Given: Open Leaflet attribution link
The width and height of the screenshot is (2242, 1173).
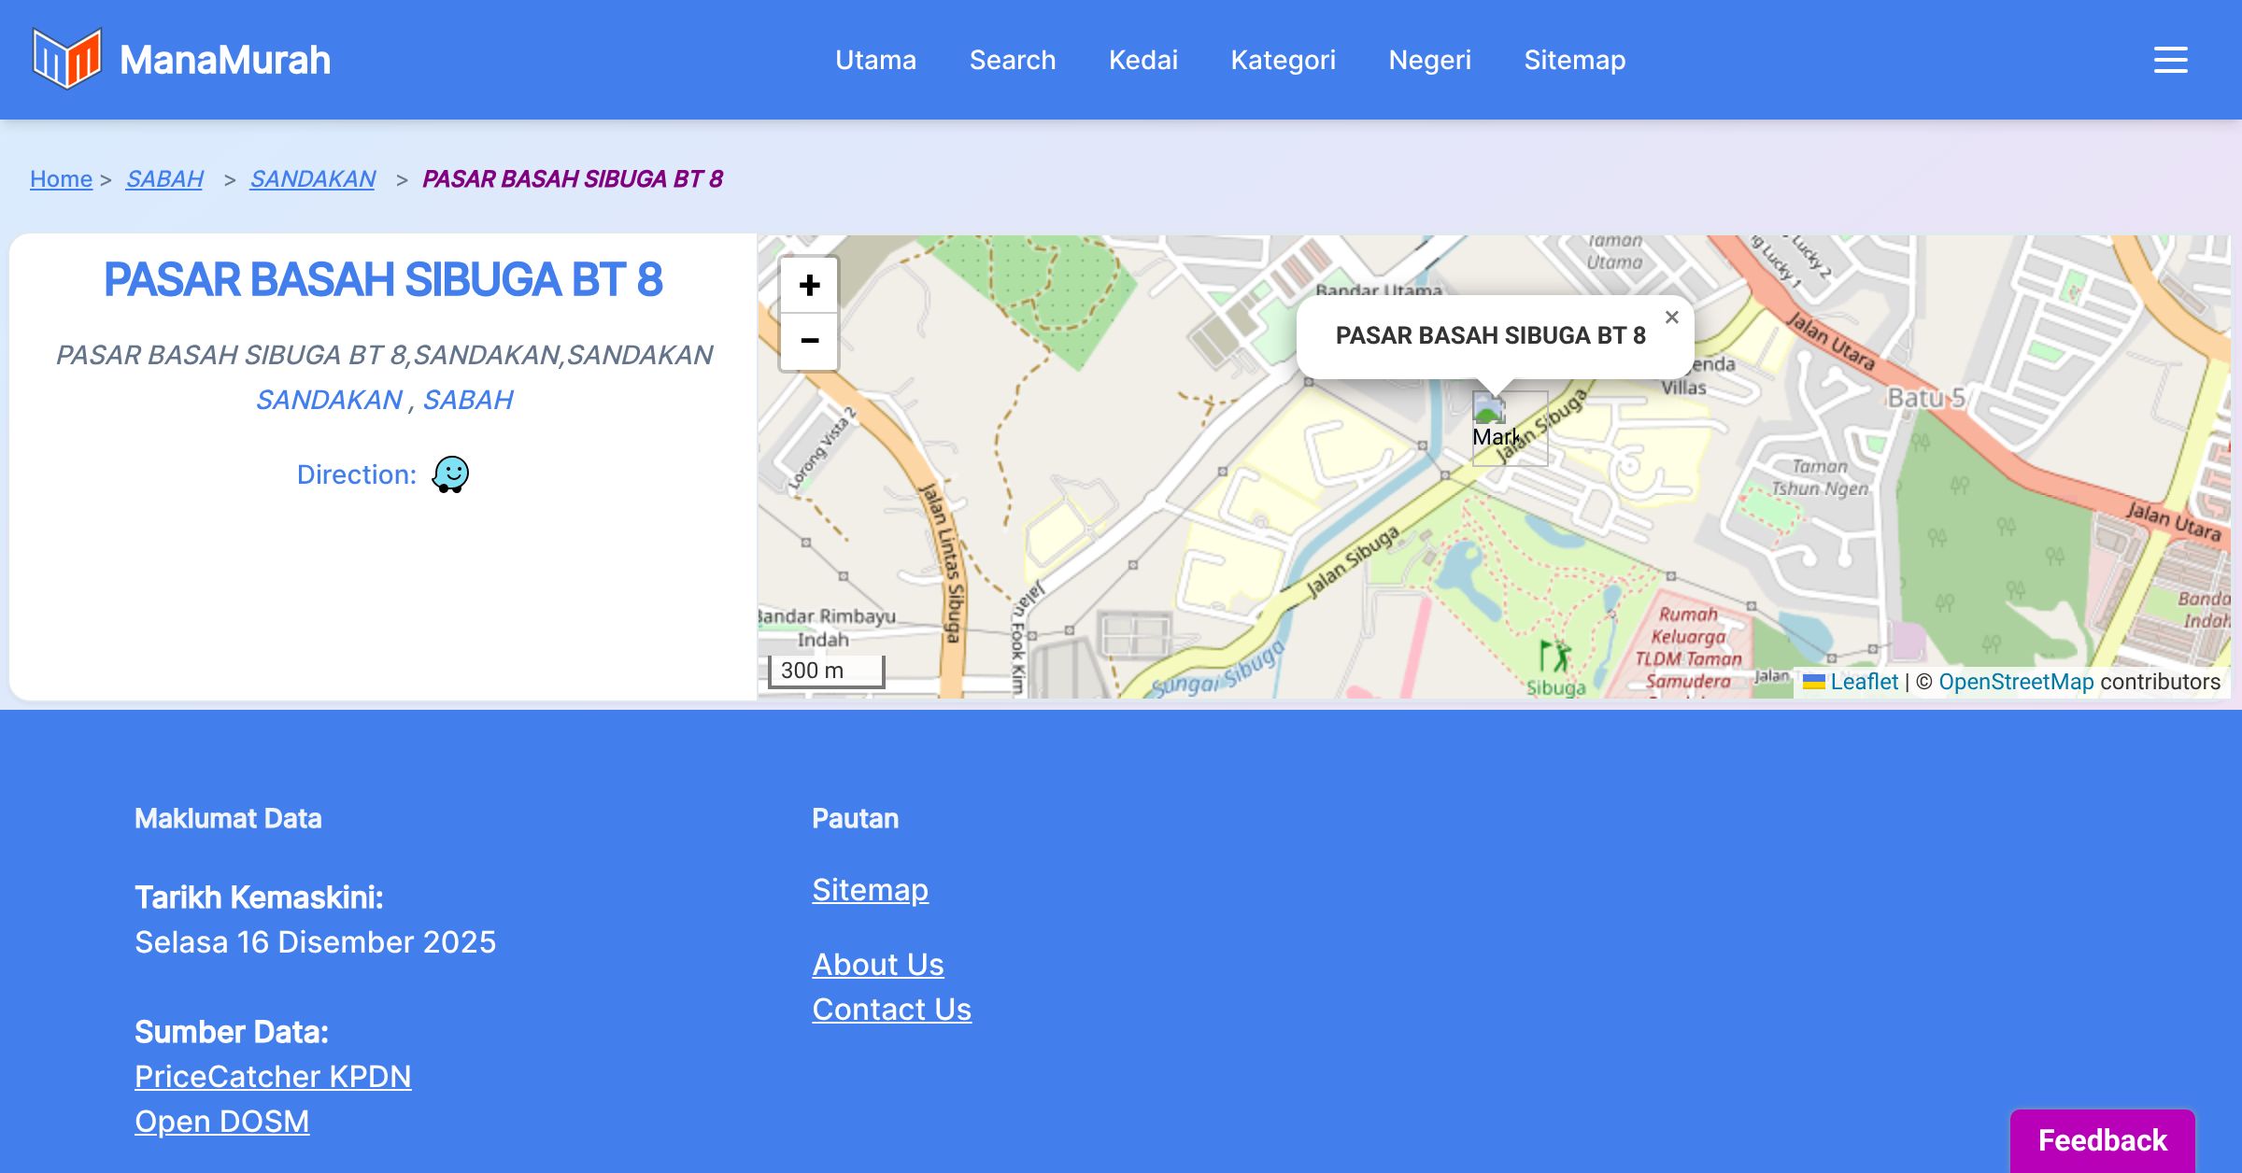Looking at the screenshot, I should 1864,682.
